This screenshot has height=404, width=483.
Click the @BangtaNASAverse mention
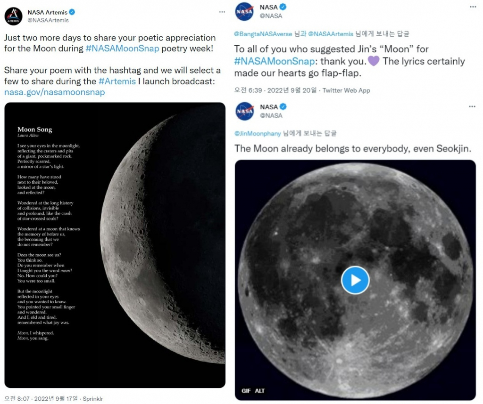click(263, 34)
